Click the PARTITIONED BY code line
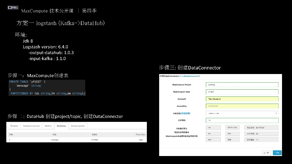 click(48, 93)
